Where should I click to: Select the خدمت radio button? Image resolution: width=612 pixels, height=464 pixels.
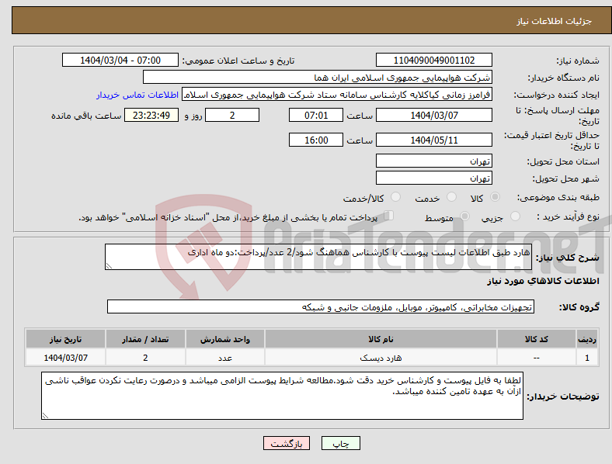click(x=451, y=197)
